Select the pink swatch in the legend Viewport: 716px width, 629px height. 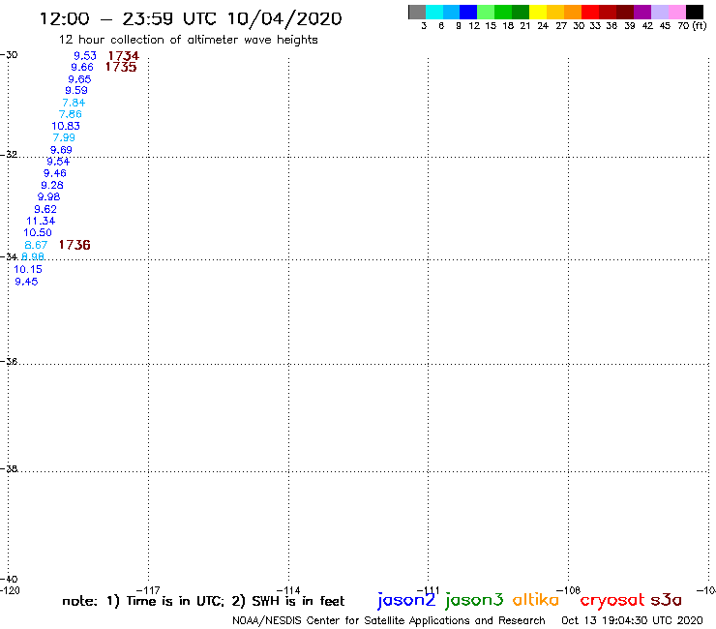pos(676,12)
